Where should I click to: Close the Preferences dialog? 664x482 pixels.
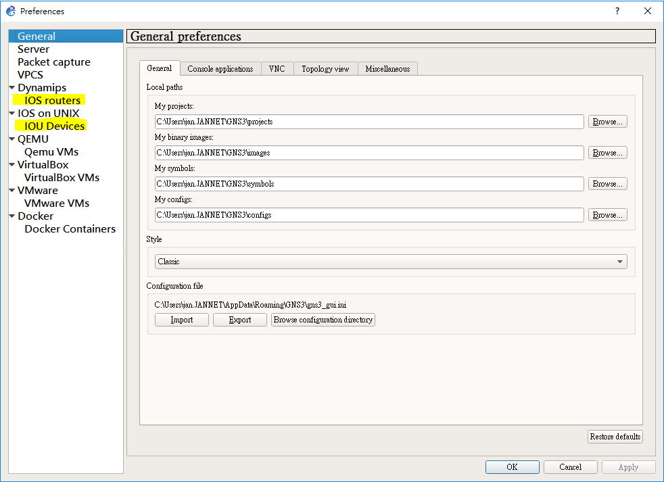pos(648,11)
